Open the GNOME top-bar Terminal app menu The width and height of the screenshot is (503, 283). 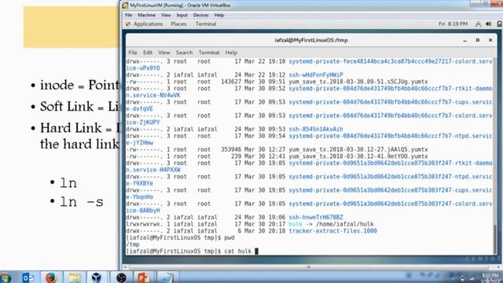[206, 24]
